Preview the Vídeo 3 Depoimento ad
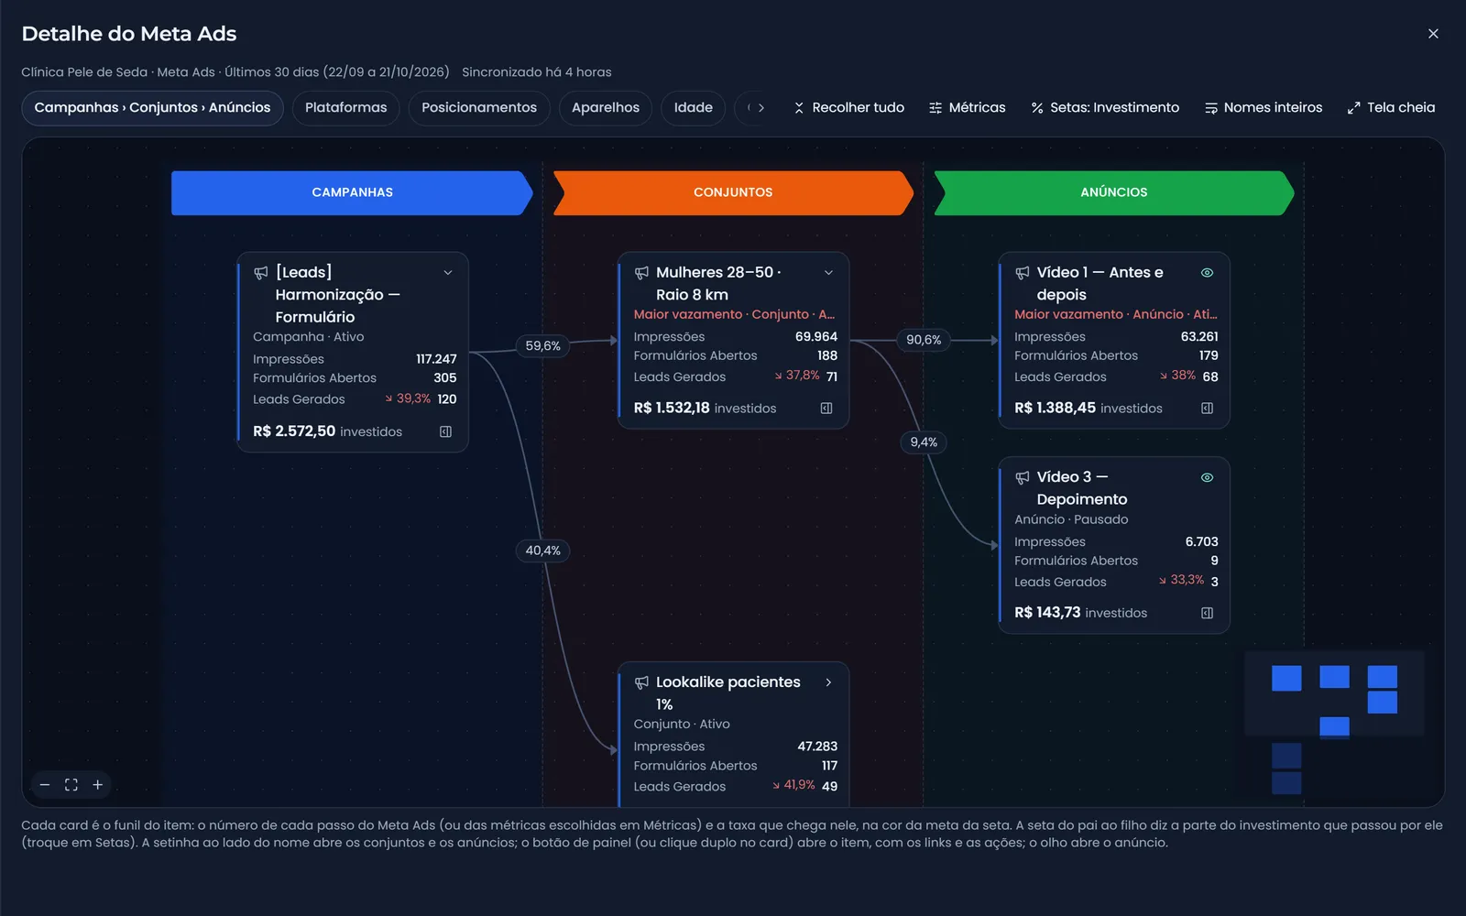This screenshot has height=916, width=1466. [x=1208, y=477]
